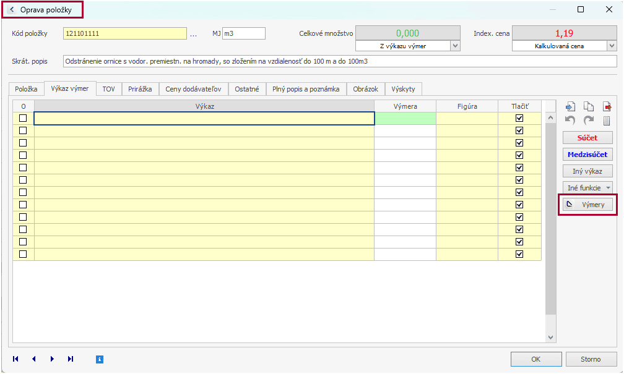Uncheck Tlačiť in the last row
624x374 pixels.
519,254
